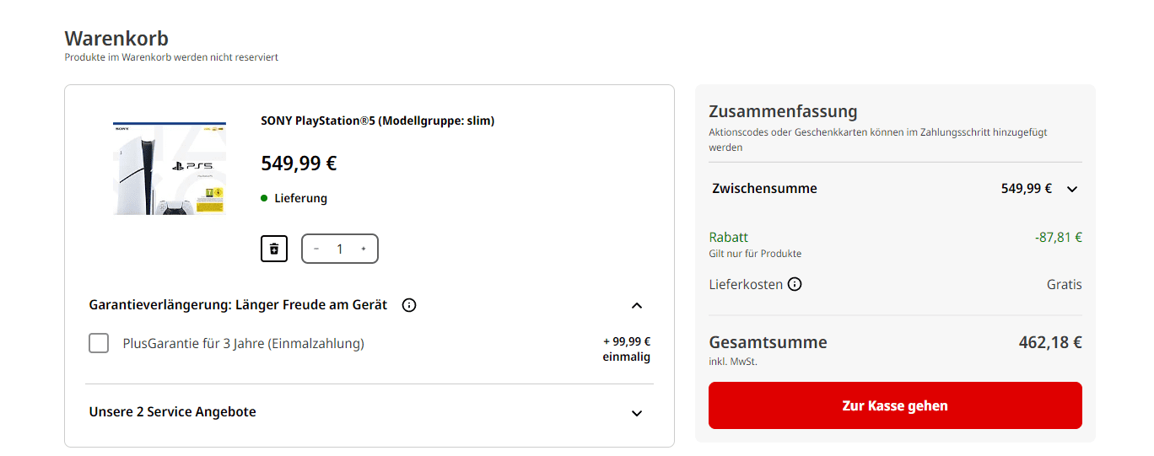The width and height of the screenshot is (1154, 456).
Task: Click the Gesamtsumme amount 462,18 €
Action: 1049,342
